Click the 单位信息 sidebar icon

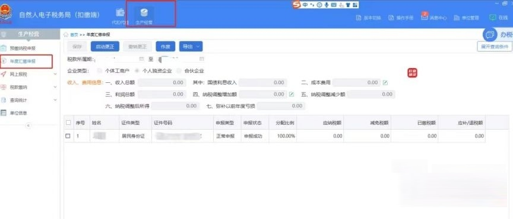coord(4,113)
